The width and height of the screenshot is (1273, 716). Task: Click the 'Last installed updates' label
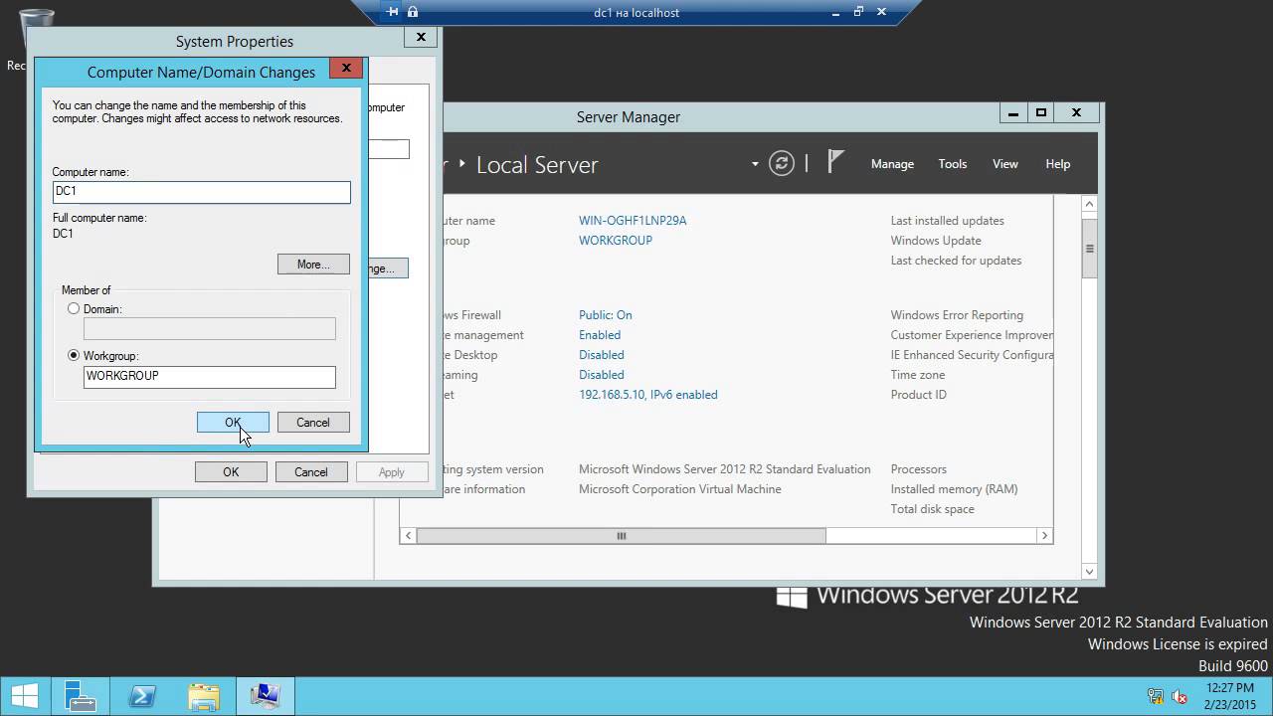click(948, 221)
